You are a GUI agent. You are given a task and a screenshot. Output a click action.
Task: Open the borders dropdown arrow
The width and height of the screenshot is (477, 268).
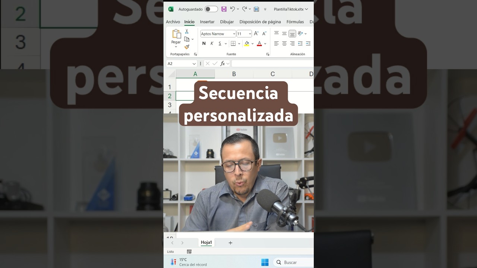[x=239, y=44]
